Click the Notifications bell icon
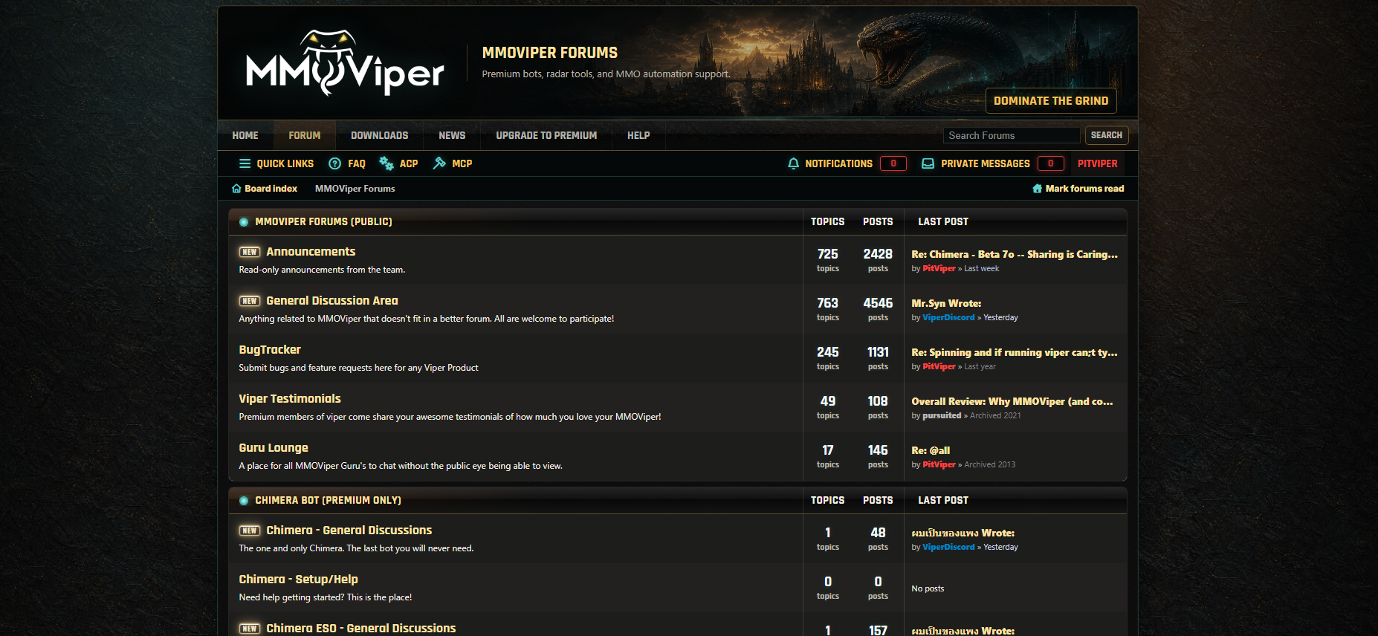The image size is (1378, 636). [793, 163]
